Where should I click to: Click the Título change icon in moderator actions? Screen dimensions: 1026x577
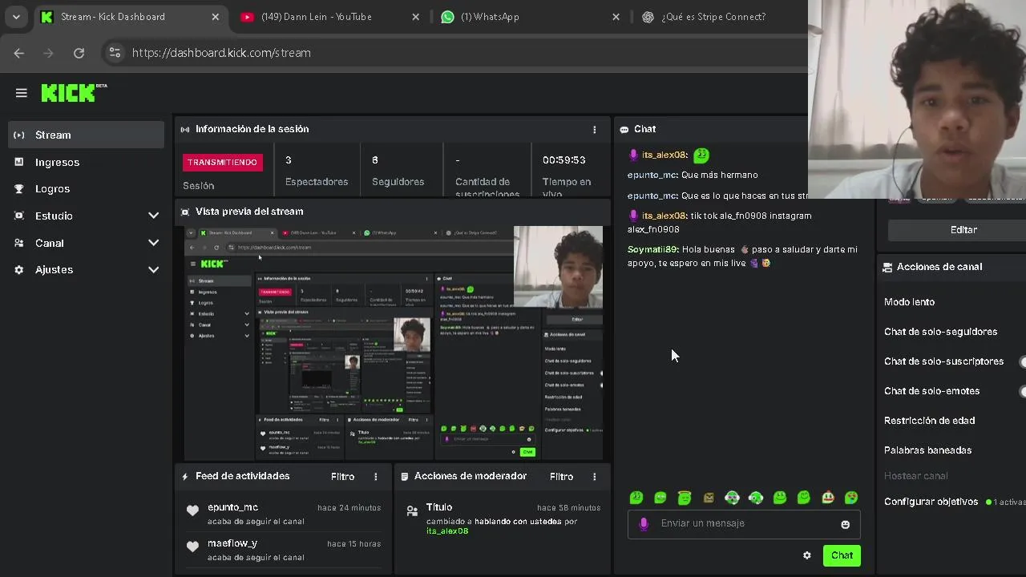pos(412,510)
